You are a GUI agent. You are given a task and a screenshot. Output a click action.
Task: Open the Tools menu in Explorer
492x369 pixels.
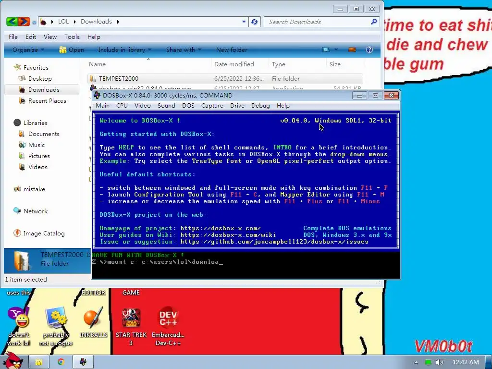(72, 37)
